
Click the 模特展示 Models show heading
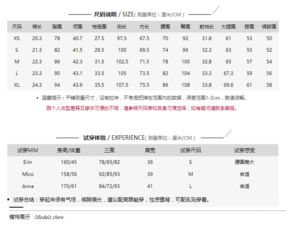point(37,217)
